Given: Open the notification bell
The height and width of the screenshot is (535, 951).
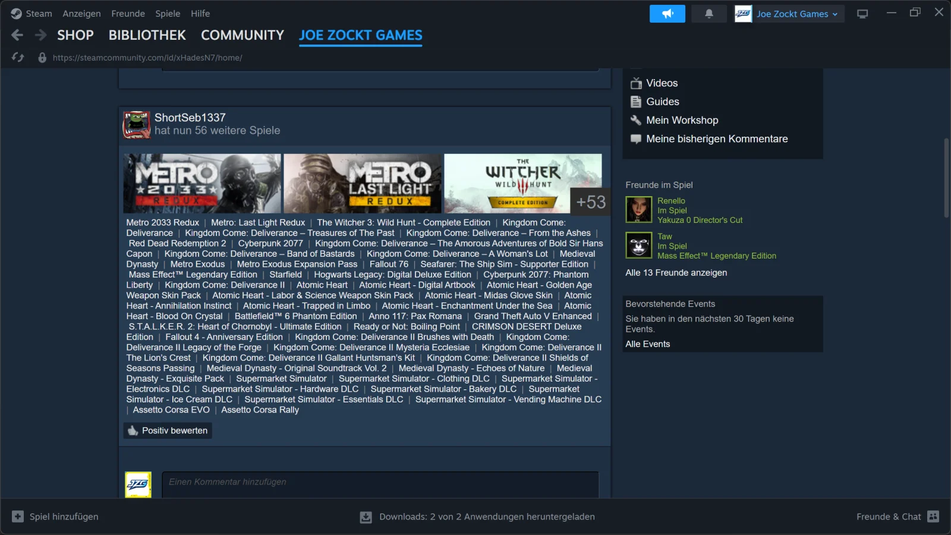Looking at the screenshot, I should [x=709, y=14].
